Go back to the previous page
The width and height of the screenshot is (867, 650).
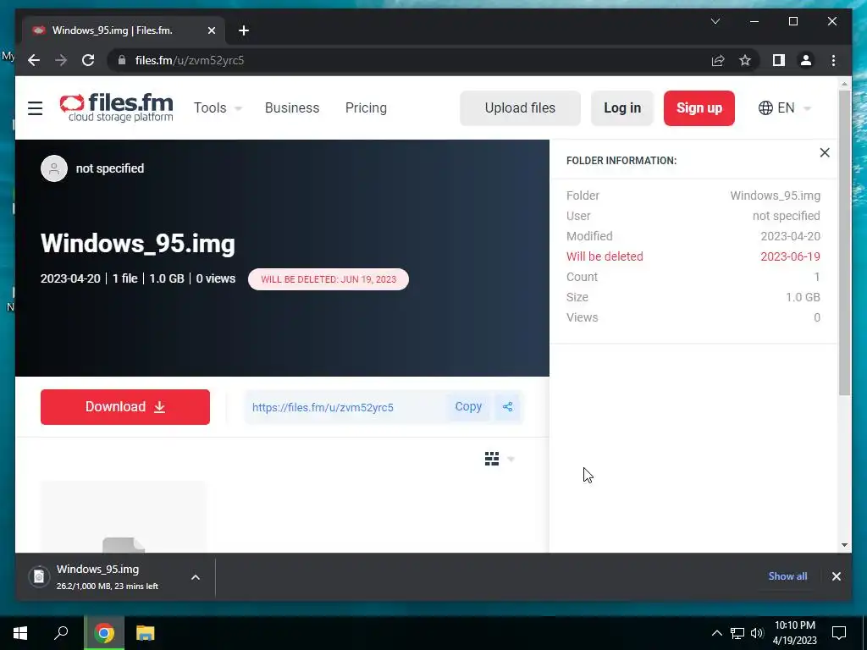pyautogui.click(x=34, y=60)
